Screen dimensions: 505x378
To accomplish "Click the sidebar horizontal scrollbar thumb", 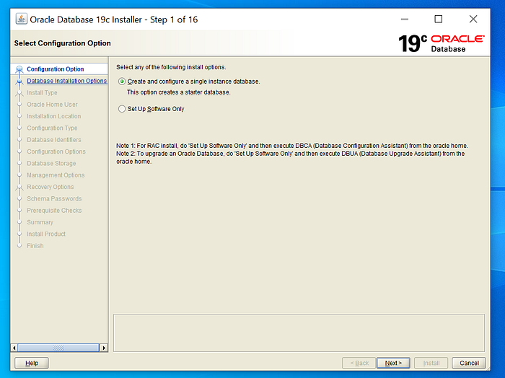I will point(58,348).
